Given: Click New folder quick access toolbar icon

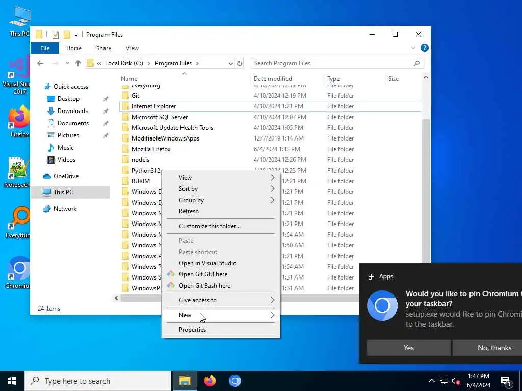Looking at the screenshot, I should point(67,34).
